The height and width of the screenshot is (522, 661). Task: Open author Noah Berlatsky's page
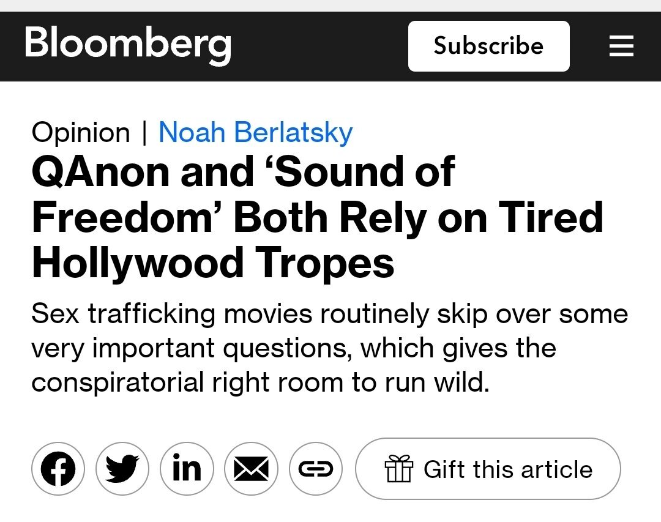point(255,132)
